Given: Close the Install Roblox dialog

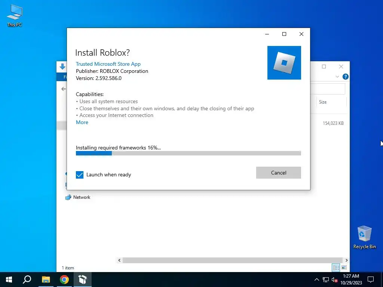Looking at the screenshot, I should click(301, 34).
